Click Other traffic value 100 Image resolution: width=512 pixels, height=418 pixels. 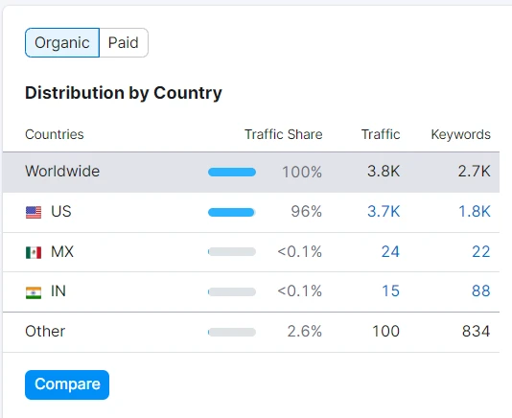386,332
